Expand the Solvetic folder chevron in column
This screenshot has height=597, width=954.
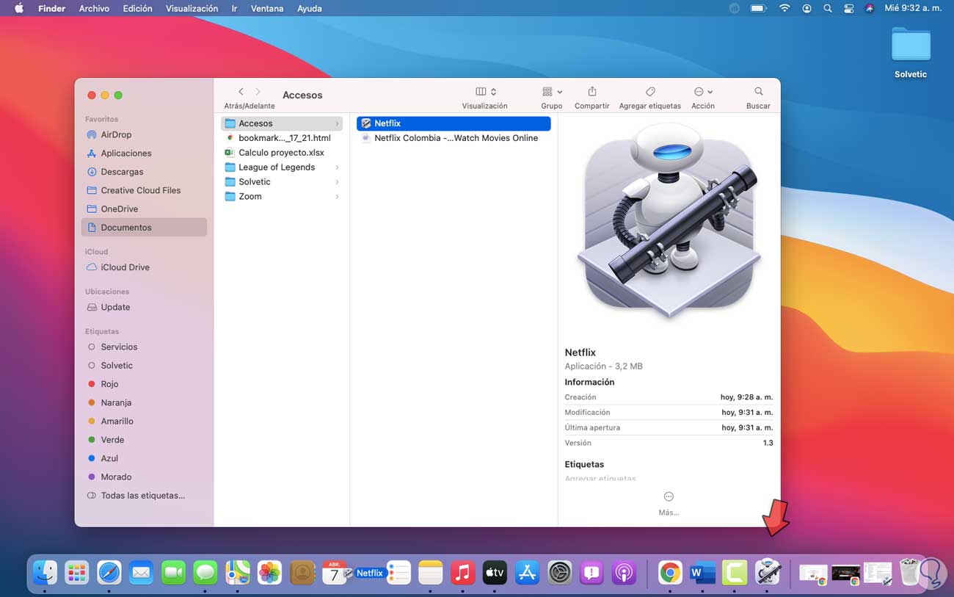click(x=337, y=182)
